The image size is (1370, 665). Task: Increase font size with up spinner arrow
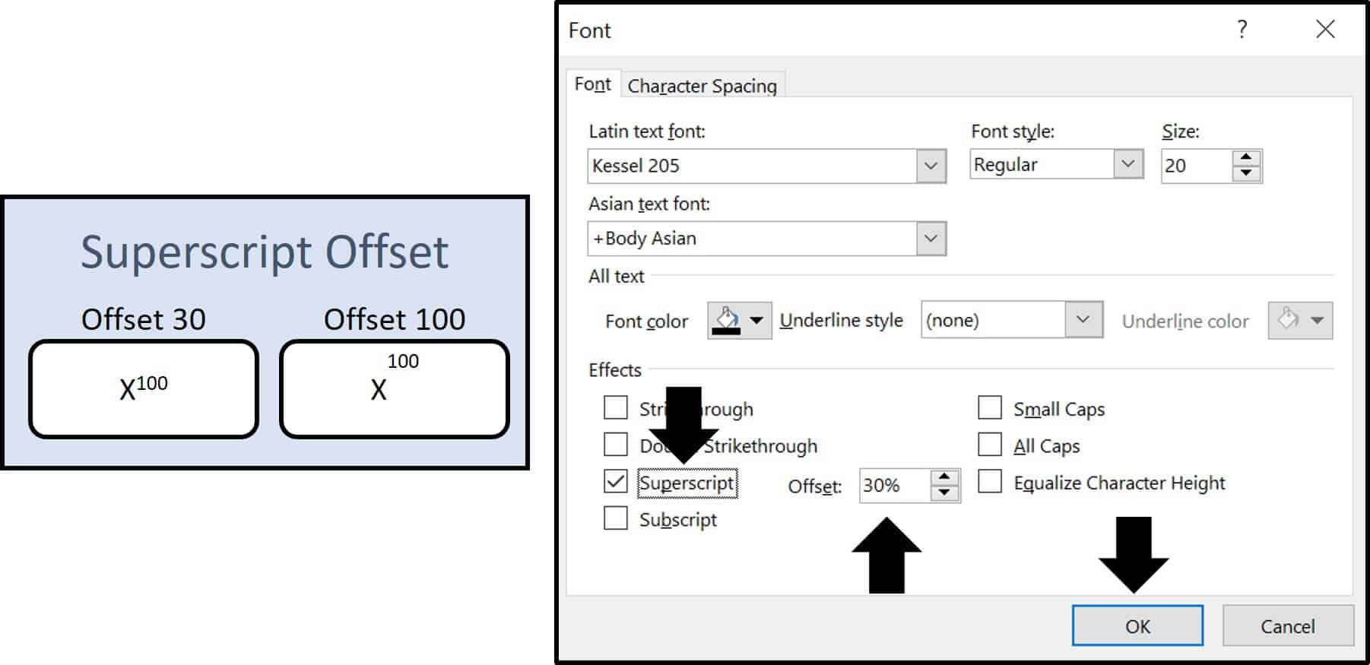coord(1246,157)
